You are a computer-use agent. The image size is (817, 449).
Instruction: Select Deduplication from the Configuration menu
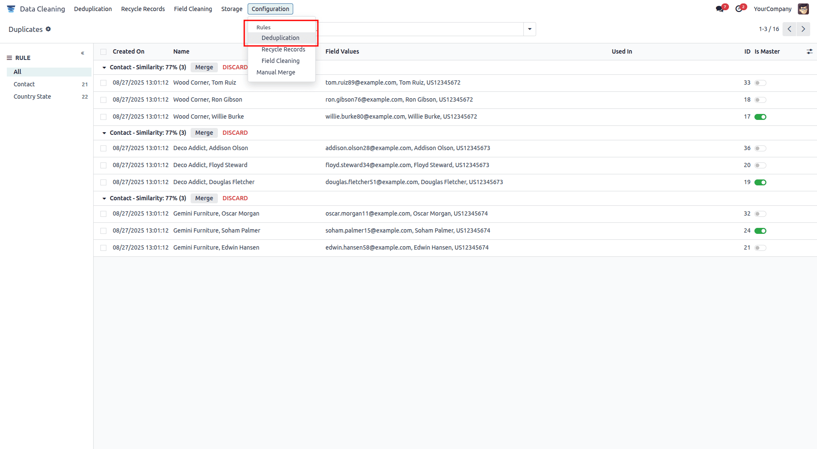[x=280, y=38]
